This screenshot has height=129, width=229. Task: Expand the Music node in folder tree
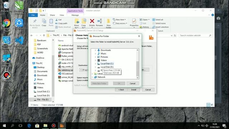click(x=96, y=53)
